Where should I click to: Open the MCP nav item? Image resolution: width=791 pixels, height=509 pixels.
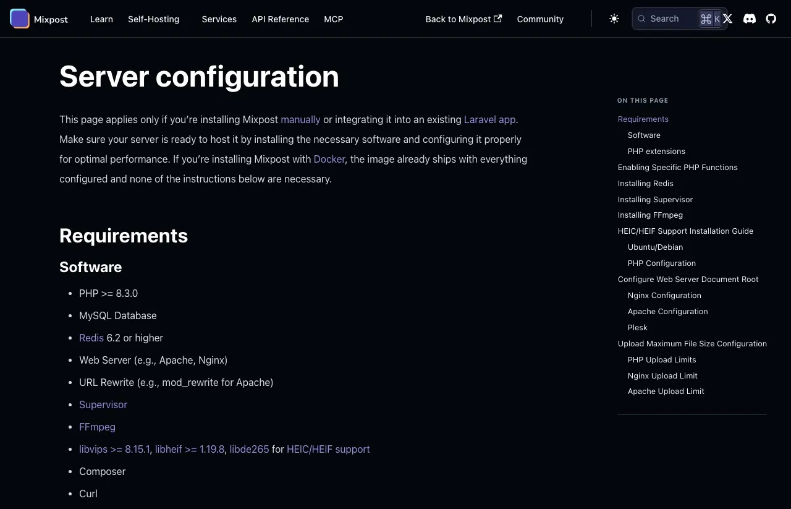(x=334, y=19)
